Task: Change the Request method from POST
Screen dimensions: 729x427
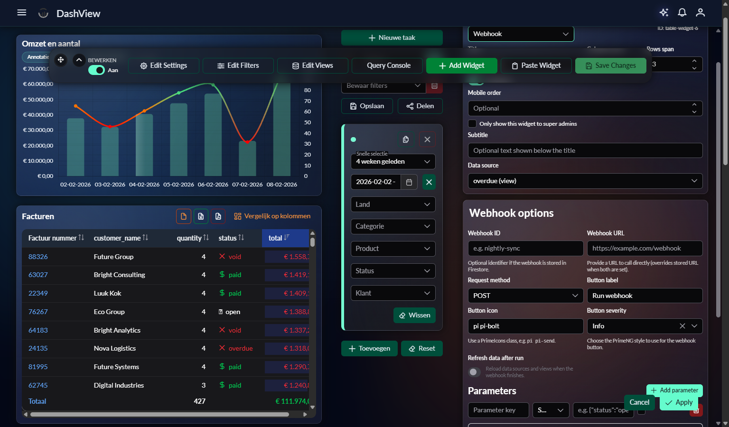Action: (525, 295)
